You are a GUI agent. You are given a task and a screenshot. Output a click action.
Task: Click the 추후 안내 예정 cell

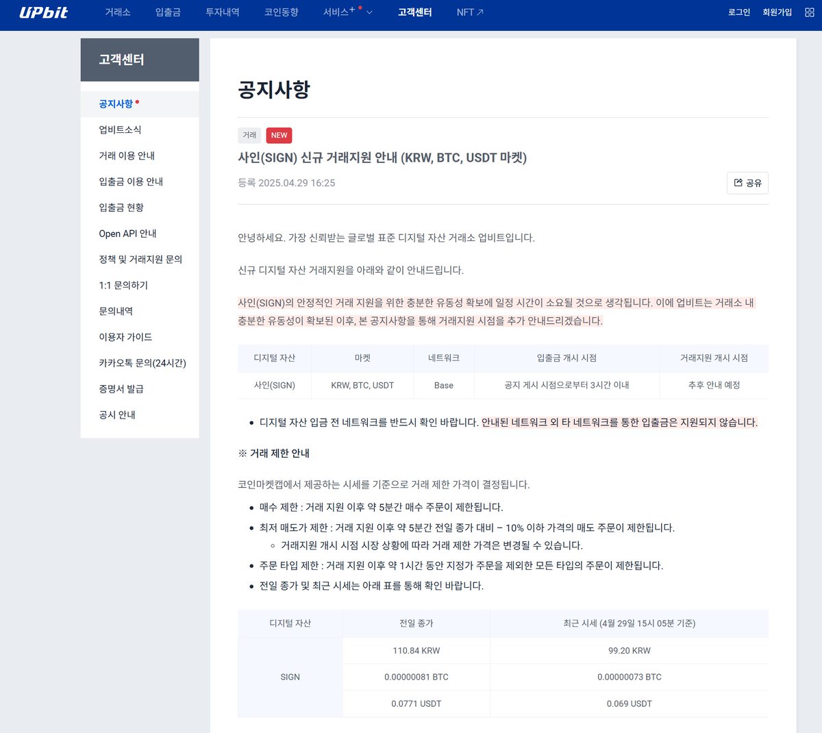click(714, 385)
